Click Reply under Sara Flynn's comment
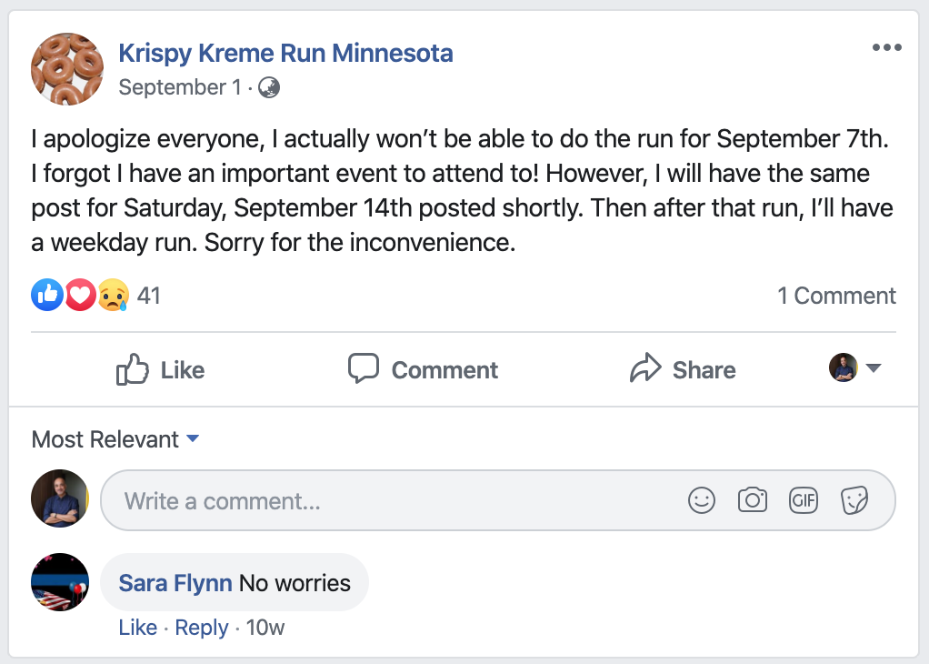Viewport: 929px width, 664px height. click(x=202, y=628)
